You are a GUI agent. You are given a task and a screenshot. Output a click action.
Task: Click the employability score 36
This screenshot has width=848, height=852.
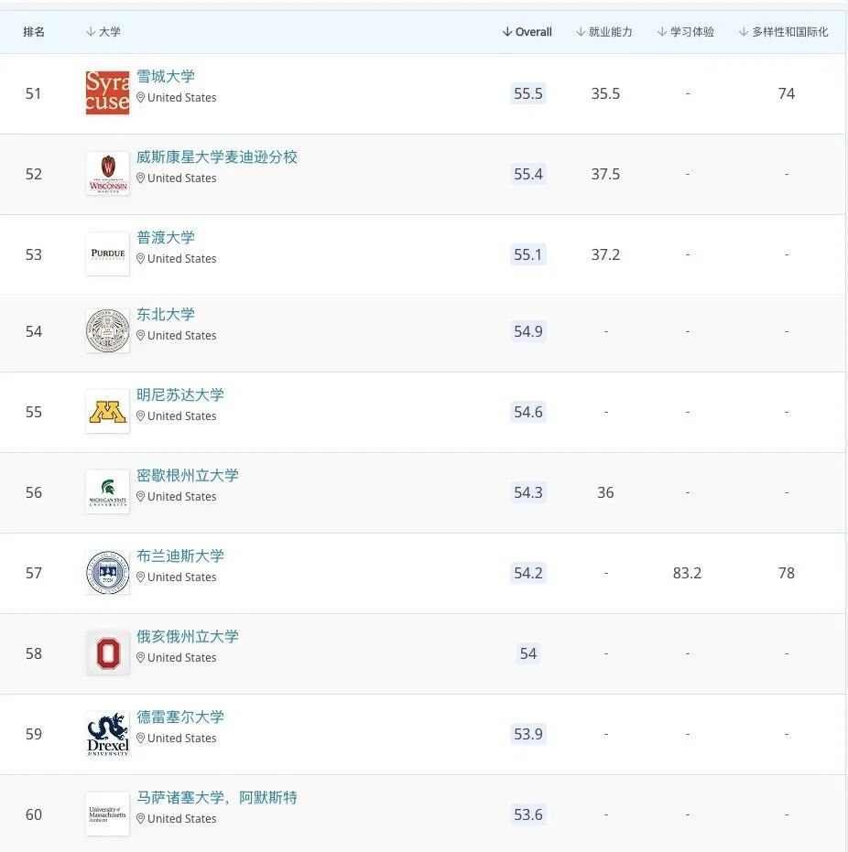tap(605, 492)
